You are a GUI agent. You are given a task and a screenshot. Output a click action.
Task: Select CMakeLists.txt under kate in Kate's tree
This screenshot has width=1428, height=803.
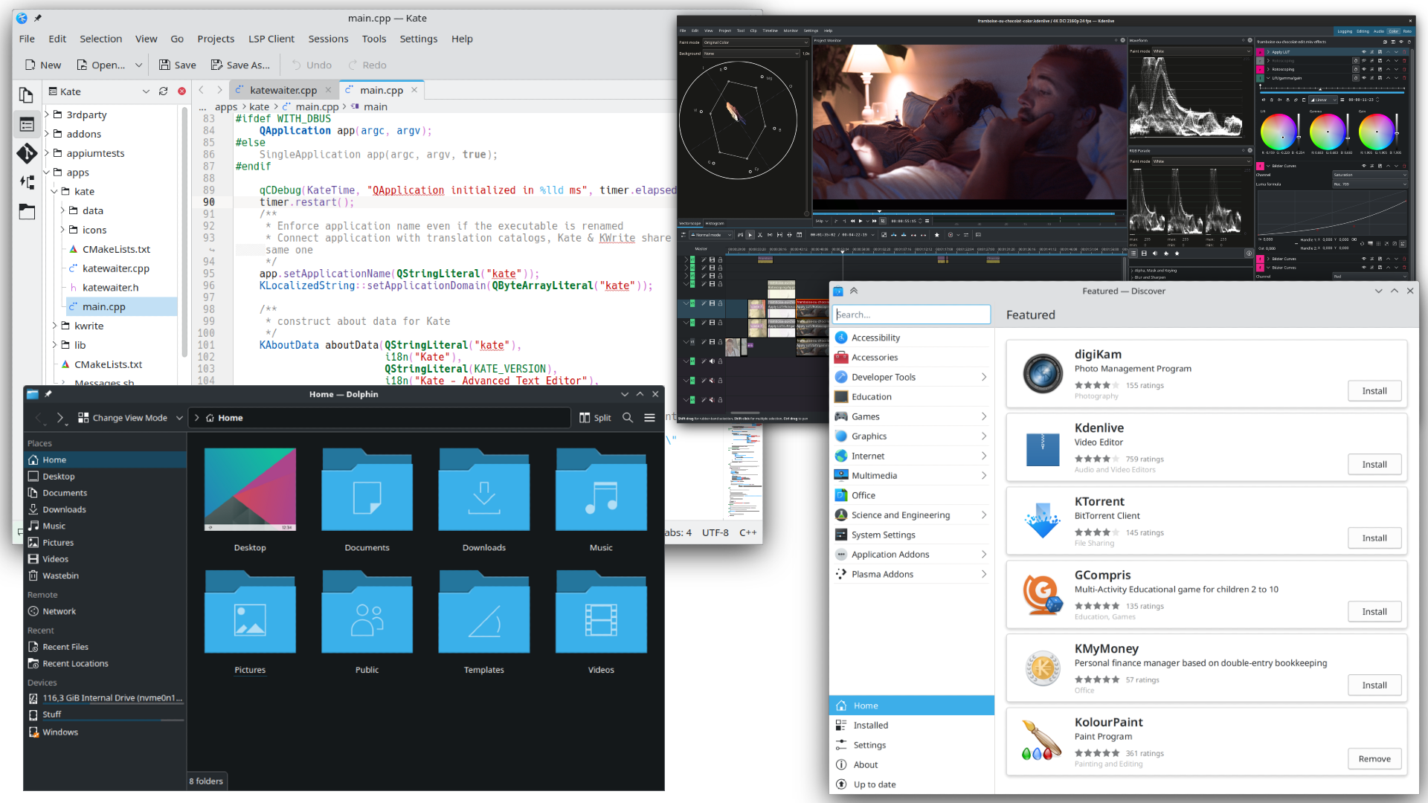click(x=116, y=249)
